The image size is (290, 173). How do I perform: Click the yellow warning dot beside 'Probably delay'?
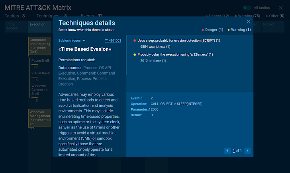tap(135, 54)
